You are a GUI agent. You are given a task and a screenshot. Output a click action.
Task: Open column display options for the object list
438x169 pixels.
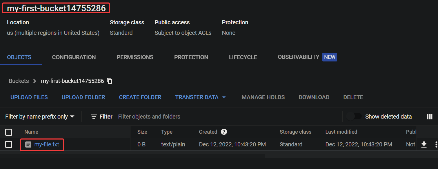(x=430, y=117)
